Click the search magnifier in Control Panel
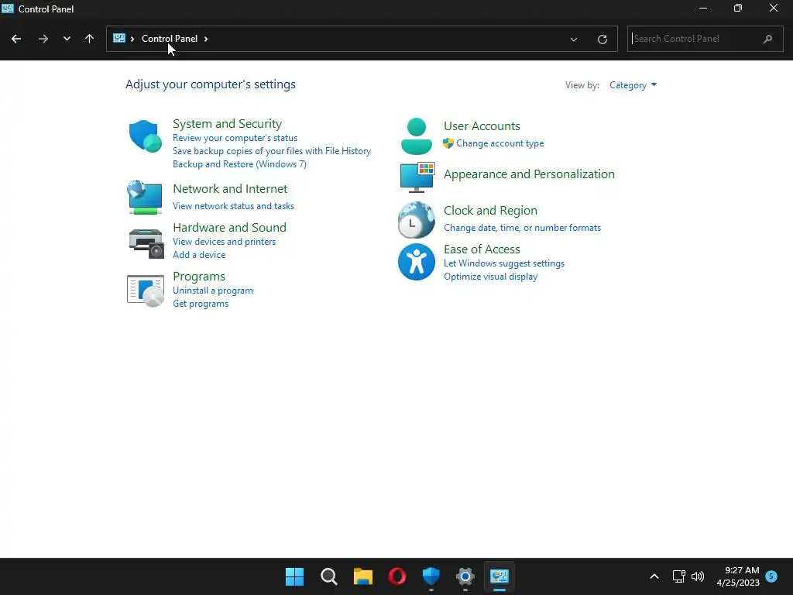Viewport: 793px width, 595px height. tap(767, 39)
